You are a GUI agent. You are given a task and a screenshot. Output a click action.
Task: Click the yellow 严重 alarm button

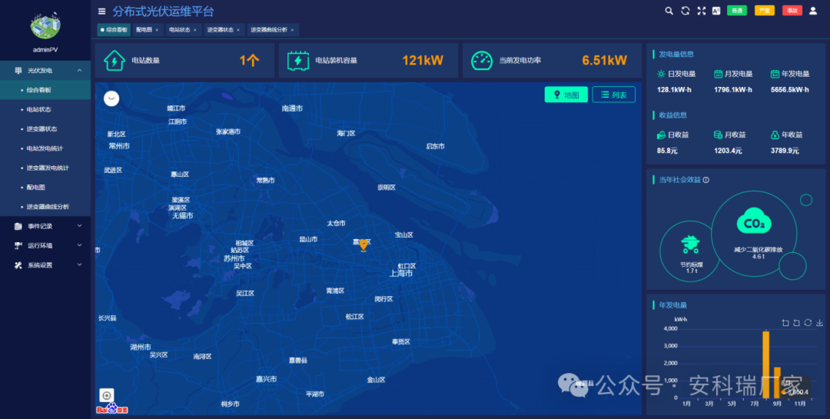point(765,11)
